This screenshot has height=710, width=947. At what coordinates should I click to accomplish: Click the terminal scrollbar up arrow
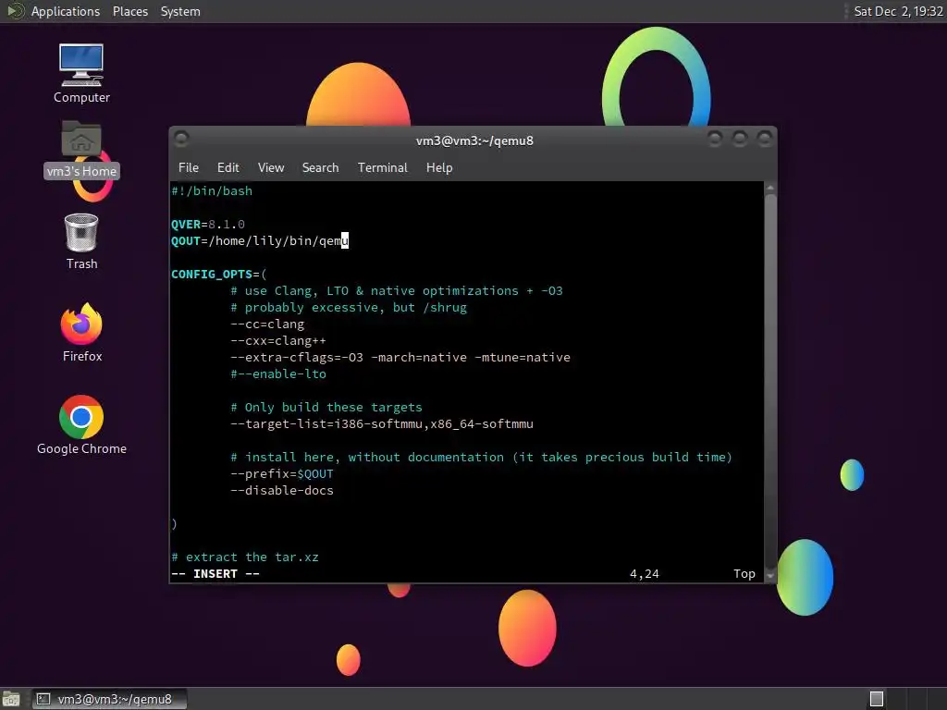[x=770, y=189]
